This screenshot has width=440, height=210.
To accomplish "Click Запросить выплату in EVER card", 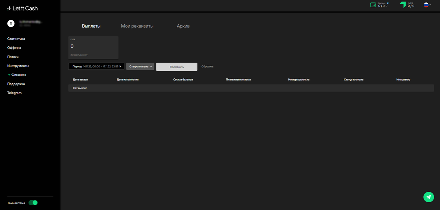I will point(79,54).
